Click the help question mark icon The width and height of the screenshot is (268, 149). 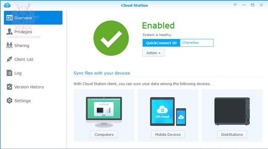point(235,5)
